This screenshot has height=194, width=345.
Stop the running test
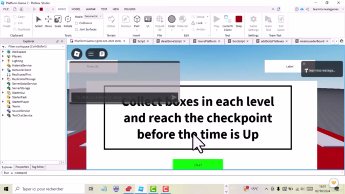[x=239, y=22]
